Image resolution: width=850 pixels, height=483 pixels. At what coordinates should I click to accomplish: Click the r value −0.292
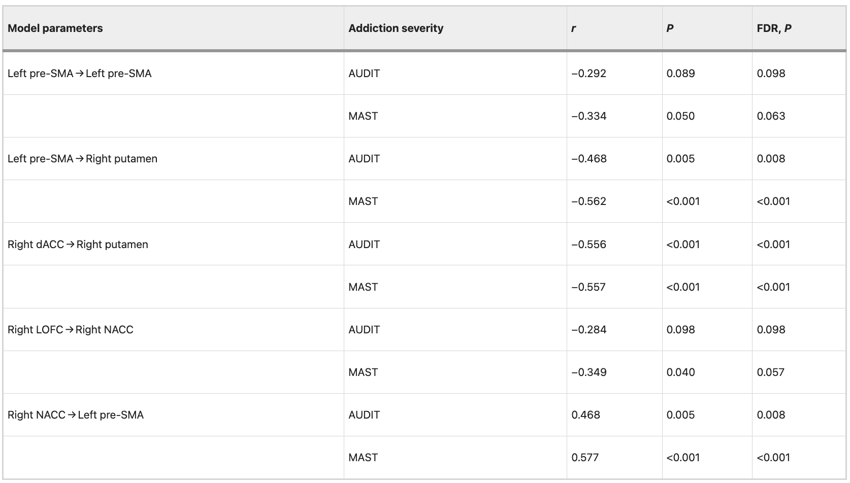click(589, 74)
